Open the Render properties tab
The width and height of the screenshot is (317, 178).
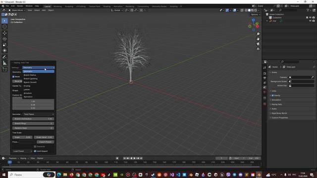pyautogui.click(x=265, y=73)
